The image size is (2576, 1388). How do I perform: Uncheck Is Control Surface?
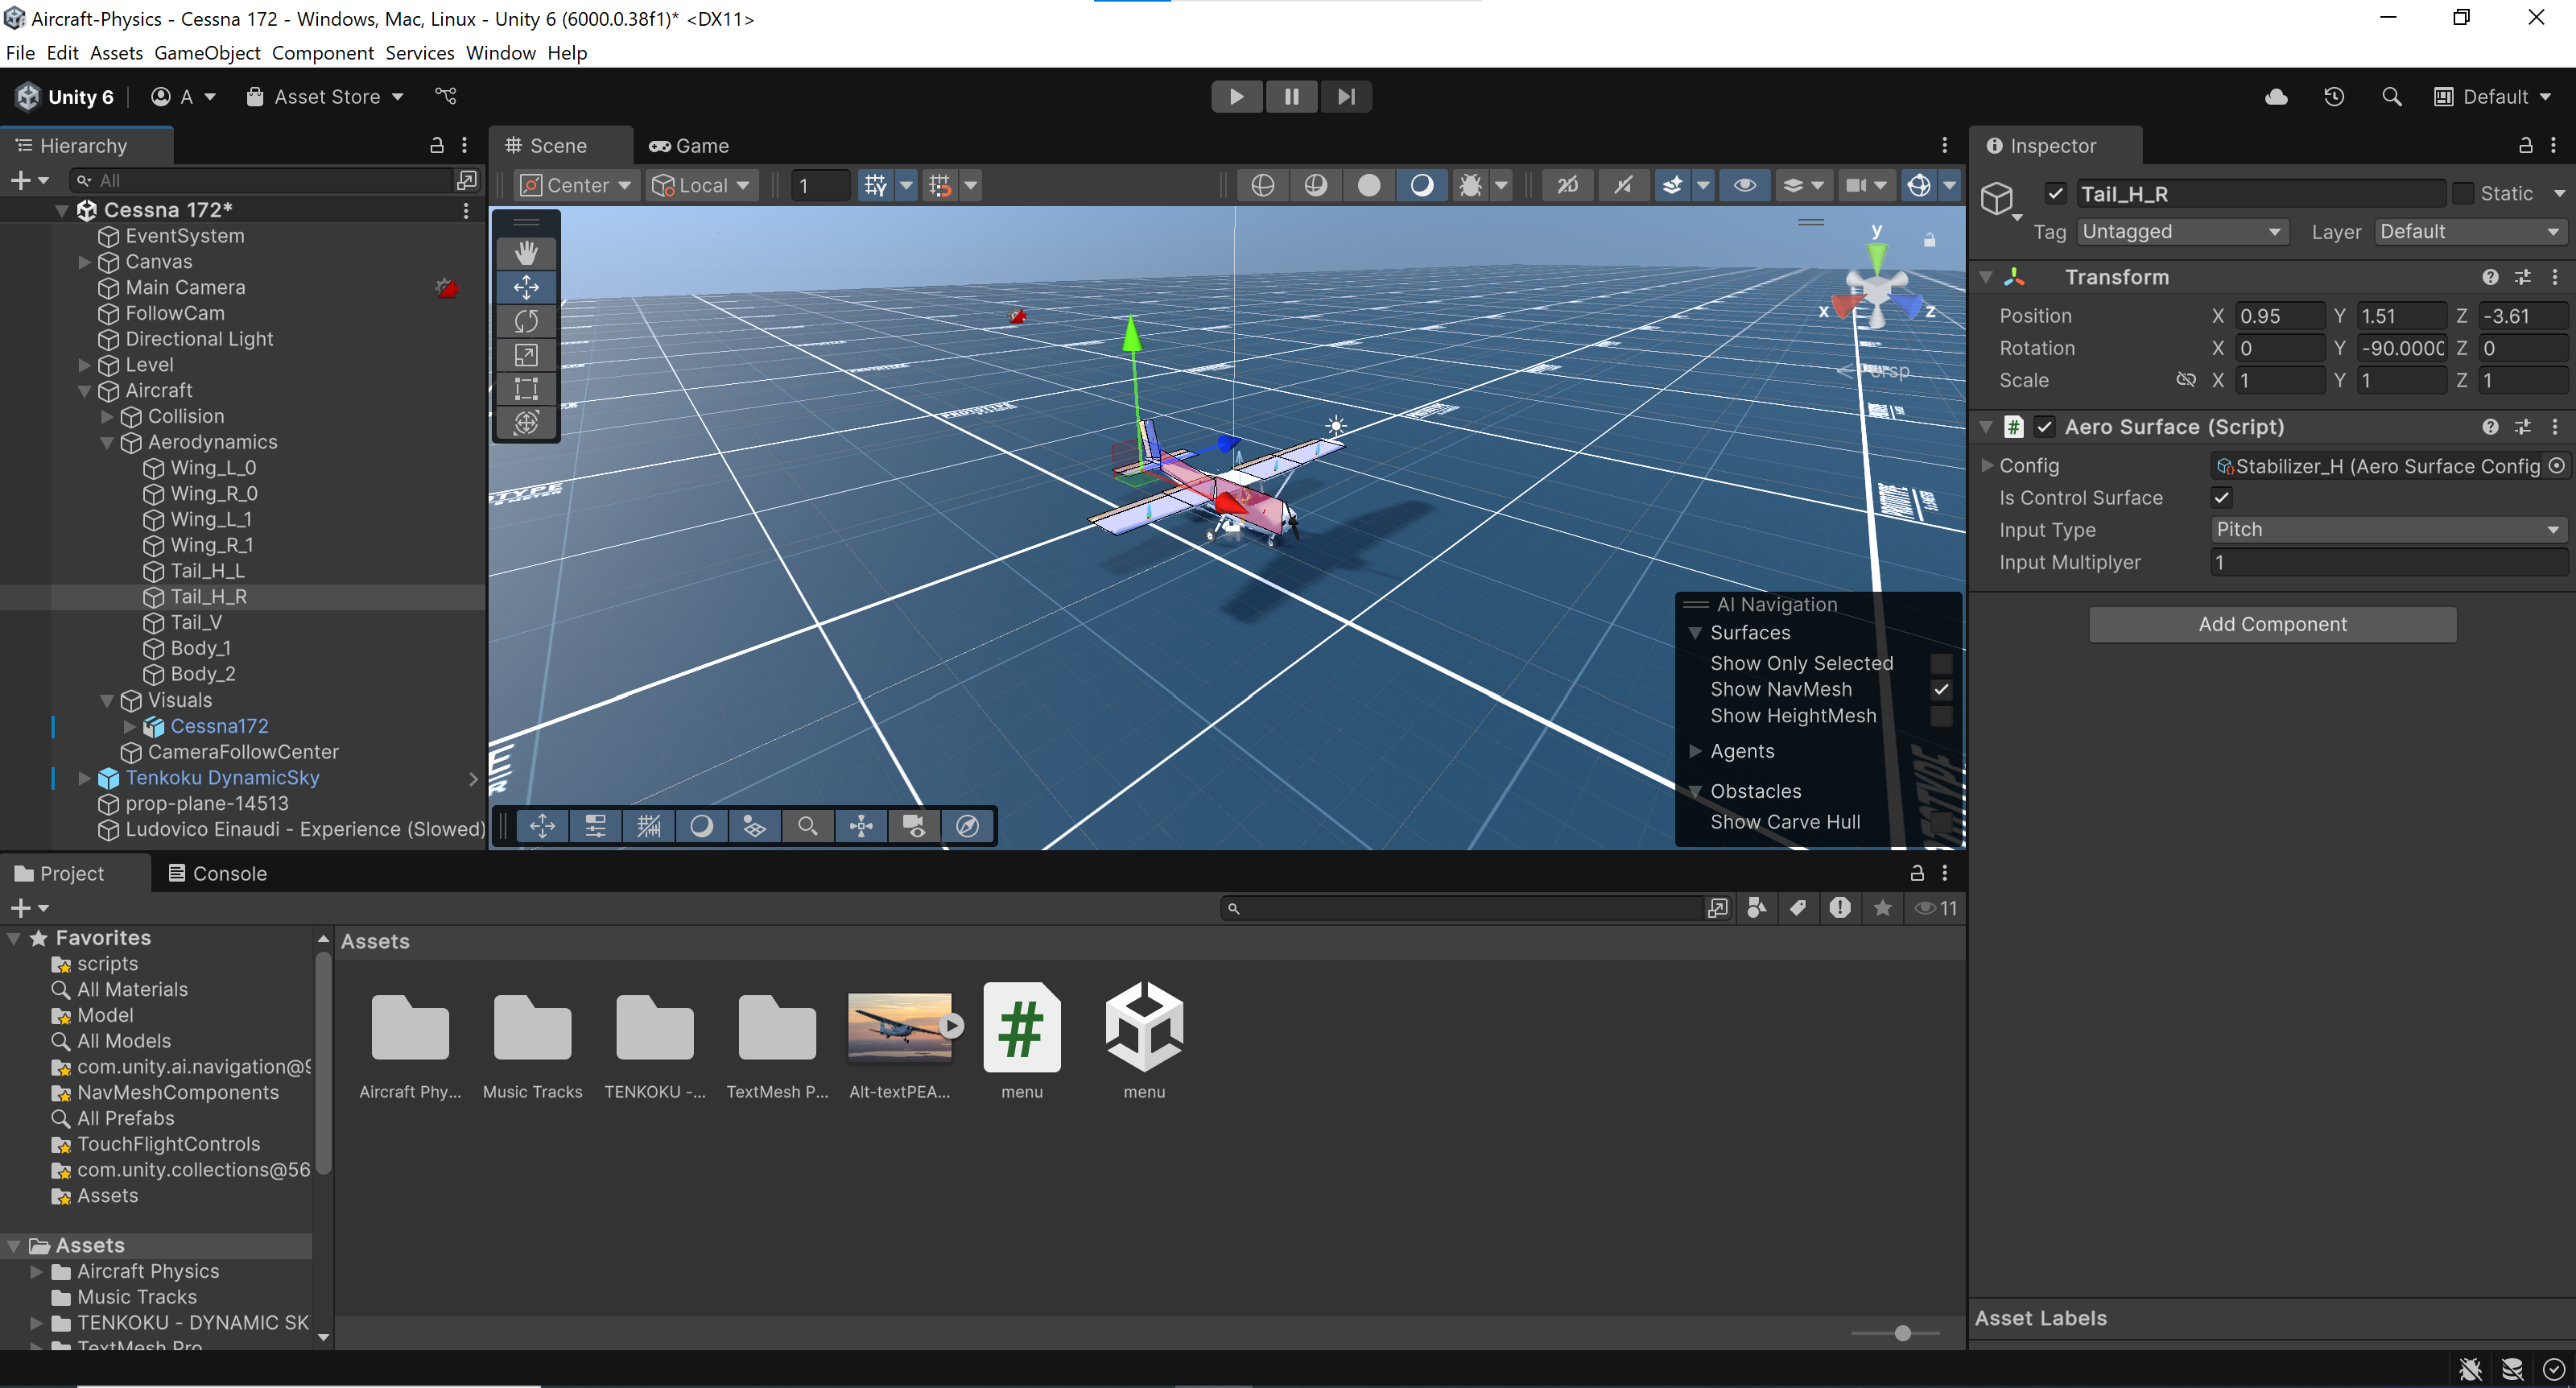pos(2221,497)
